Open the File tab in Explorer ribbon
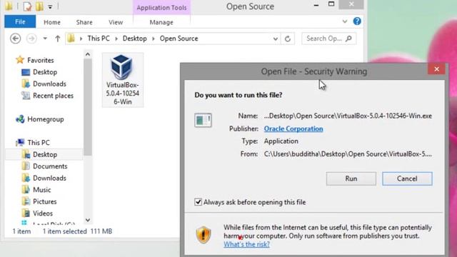Image resolution: width=457 pixels, height=257 pixels. click(20, 22)
